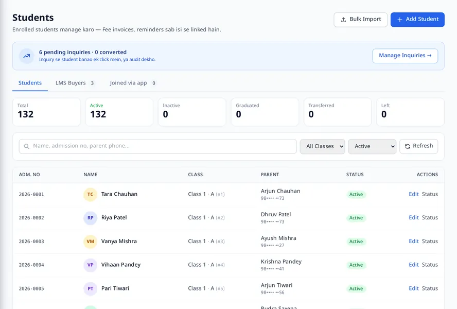
Task: Click Vanya Mishra's VM avatar
Action: [91, 242]
